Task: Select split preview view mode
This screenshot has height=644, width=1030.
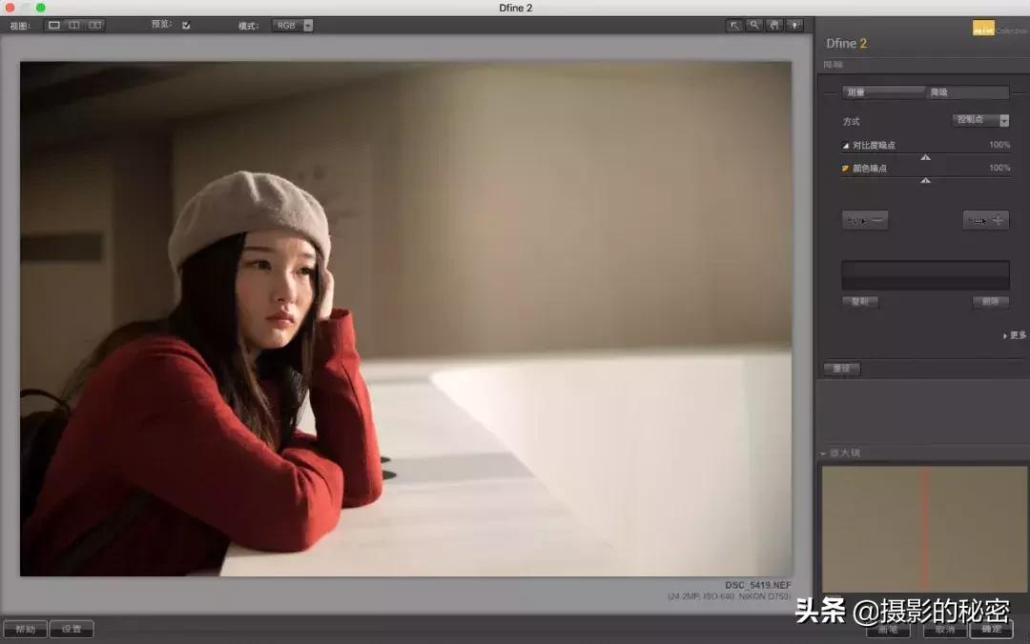Action: point(74,25)
